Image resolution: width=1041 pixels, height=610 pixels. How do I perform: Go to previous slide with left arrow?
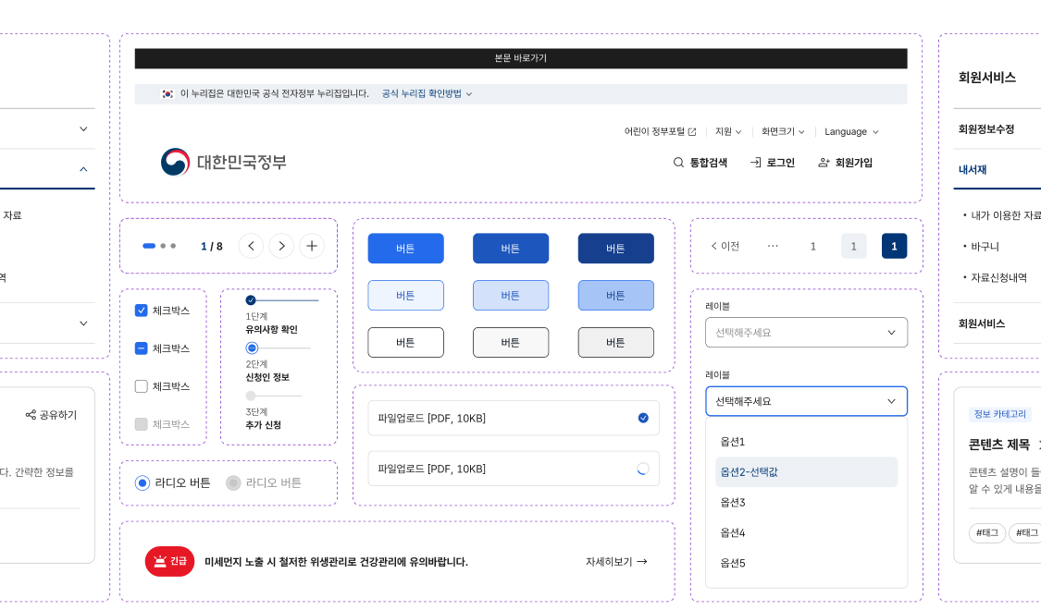(x=251, y=246)
